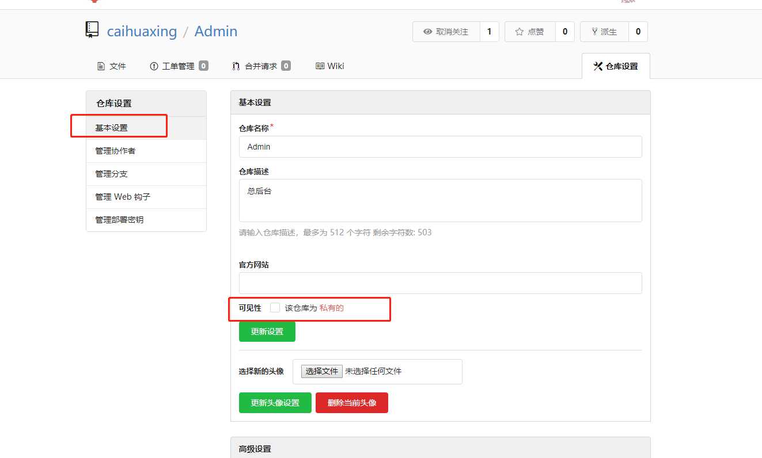The image size is (762, 458).
Task: Click the 工单管理 count badge 0
Action: click(204, 66)
